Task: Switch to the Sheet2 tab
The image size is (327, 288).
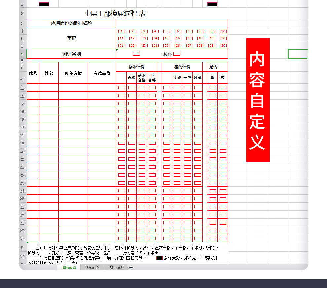Action: coord(92,268)
